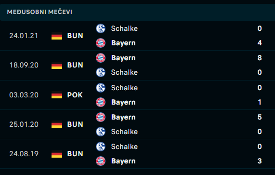
Task: Click German flag beside 24.01.21 BUN
Action: pyautogui.click(x=57, y=36)
